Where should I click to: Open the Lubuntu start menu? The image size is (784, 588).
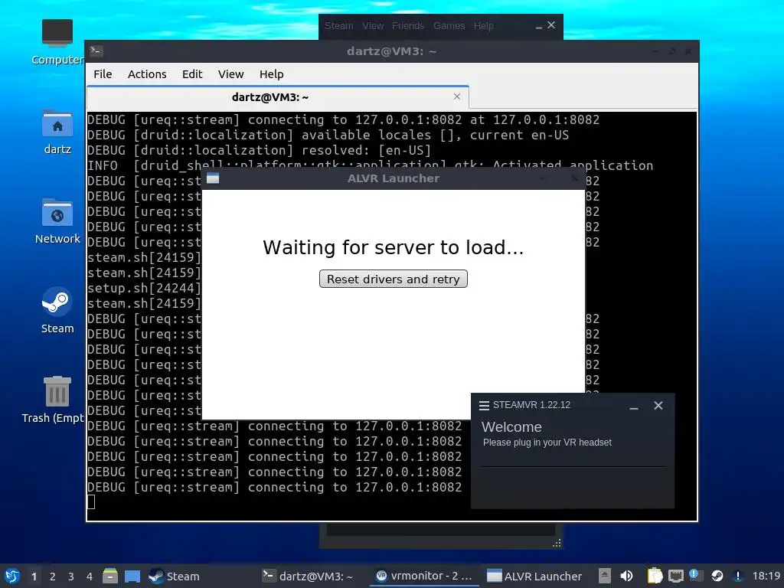point(12,576)
